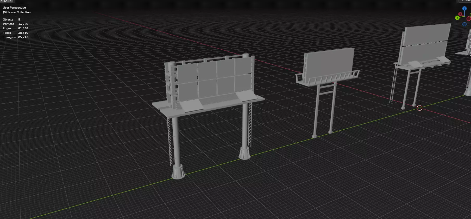This screenshot has height=219, width=471.
Task: Open the Options dropdown in the viewport header
Action: (x=464, y=1)
